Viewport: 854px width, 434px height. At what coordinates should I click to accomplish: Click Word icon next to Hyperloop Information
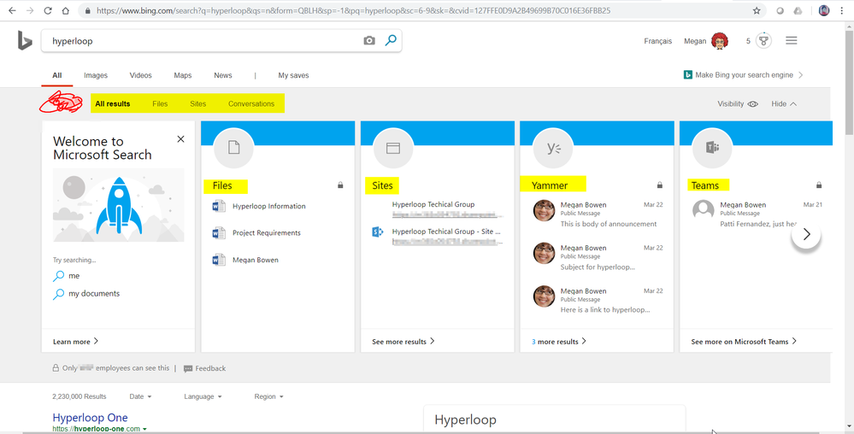[218, 207]
